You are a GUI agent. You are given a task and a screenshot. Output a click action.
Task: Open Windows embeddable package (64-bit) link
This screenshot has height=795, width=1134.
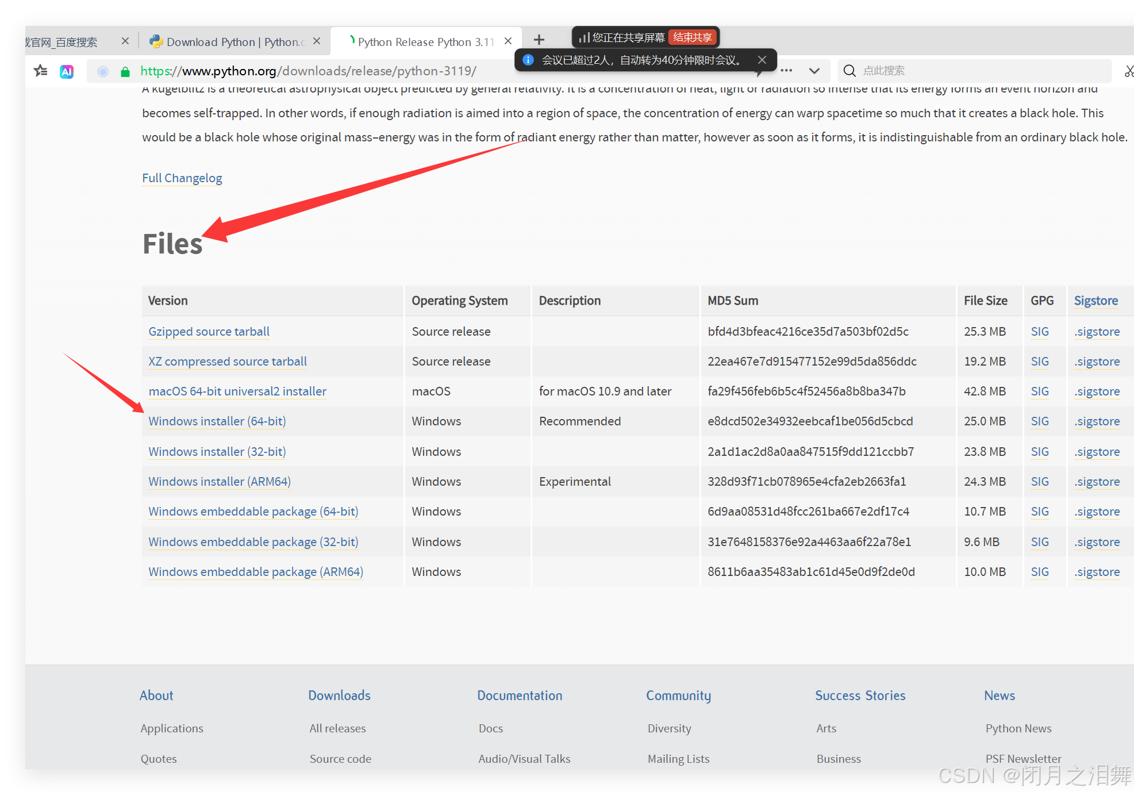point(253,512)
